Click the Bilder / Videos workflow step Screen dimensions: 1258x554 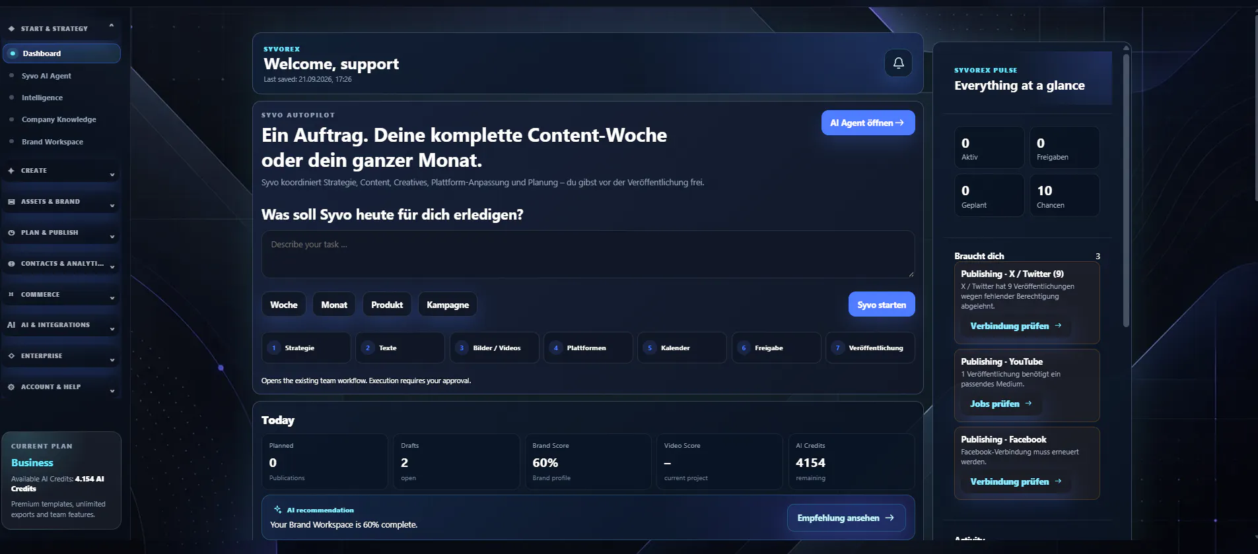(494, 348)
